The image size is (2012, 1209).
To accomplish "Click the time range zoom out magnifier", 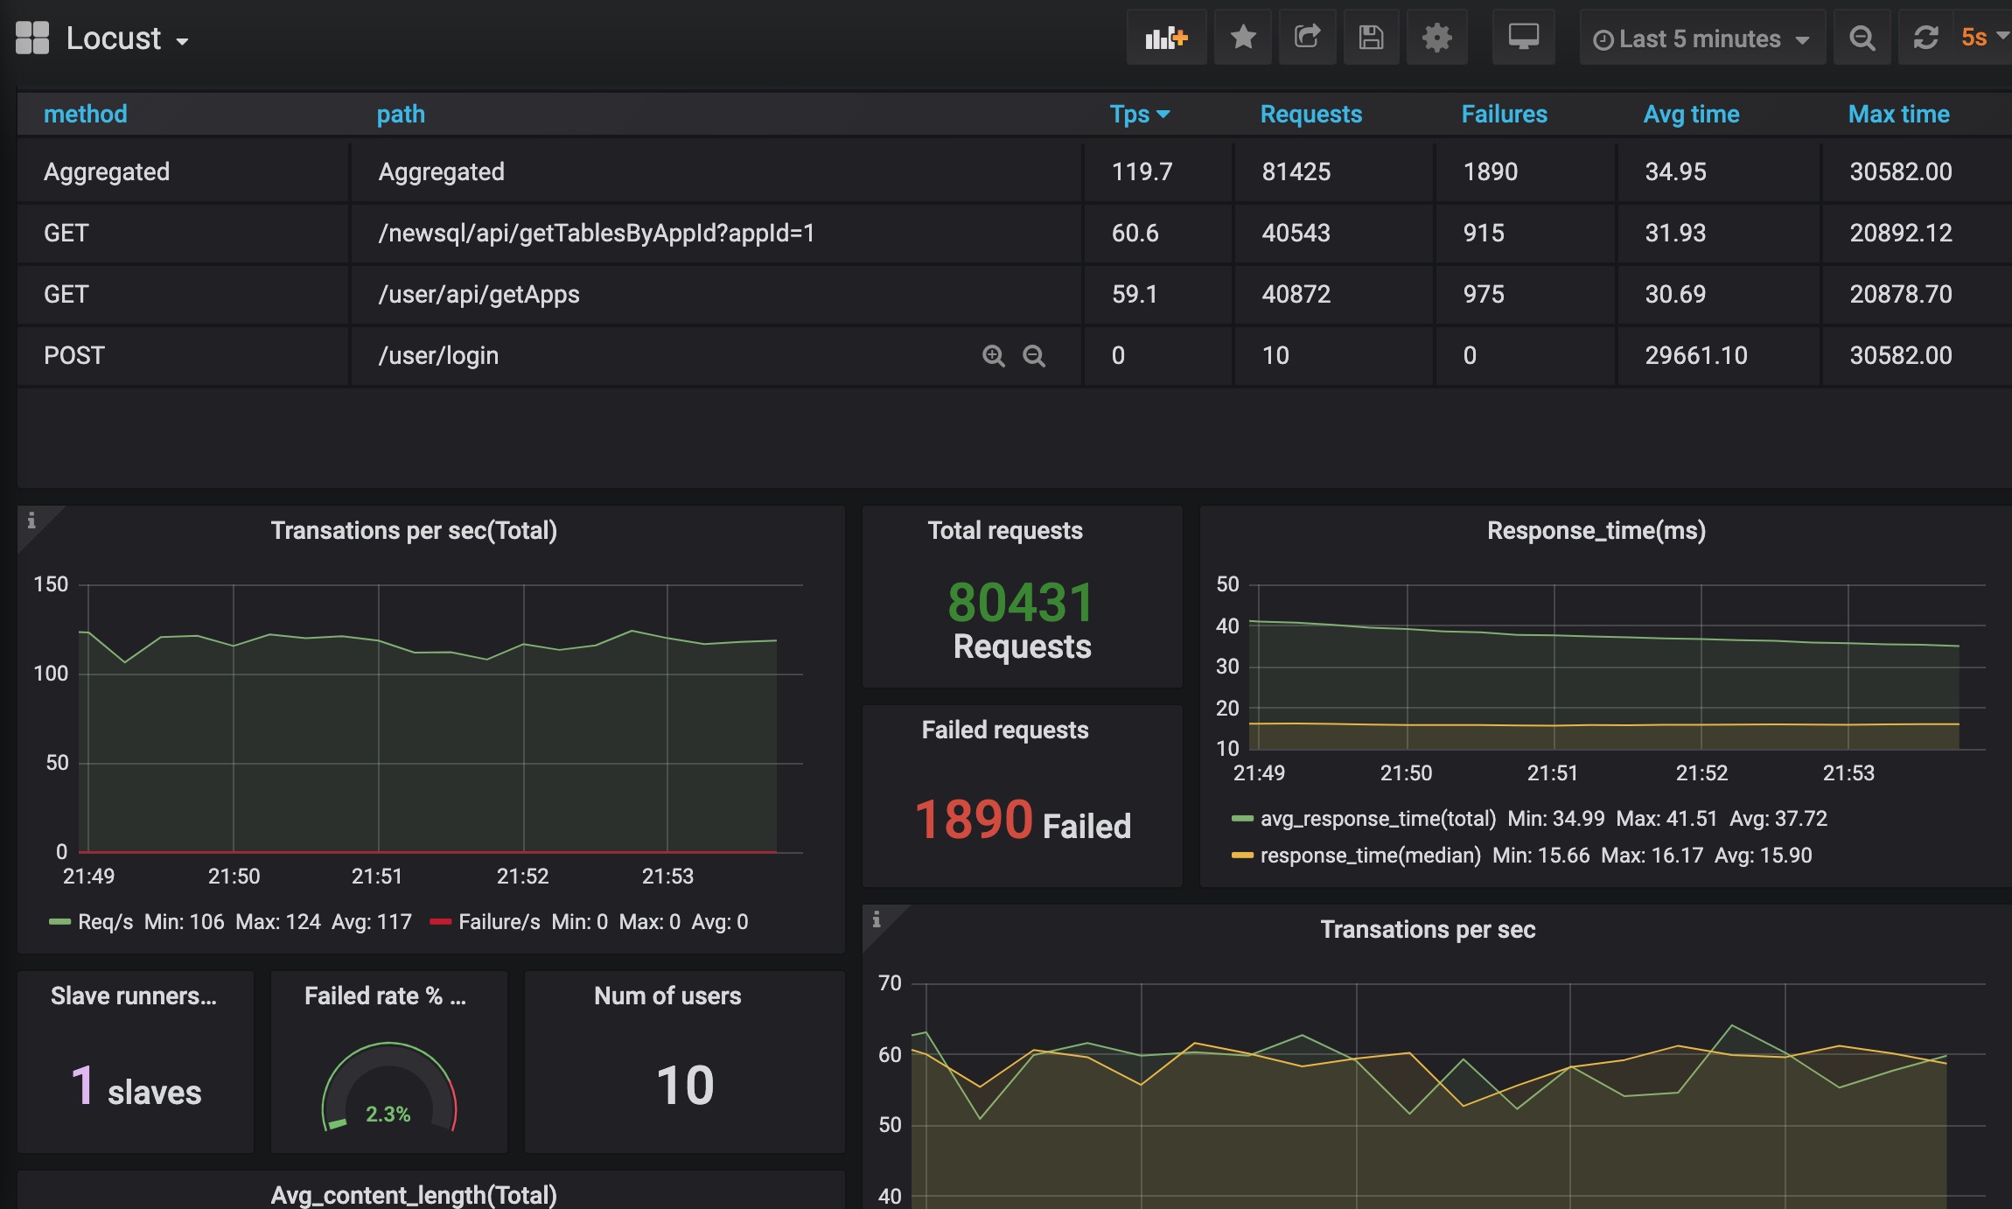I will (1862, 38).
